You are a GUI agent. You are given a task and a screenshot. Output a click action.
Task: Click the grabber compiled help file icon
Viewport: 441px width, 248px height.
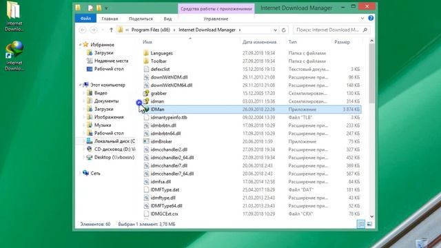click(146, 93)
